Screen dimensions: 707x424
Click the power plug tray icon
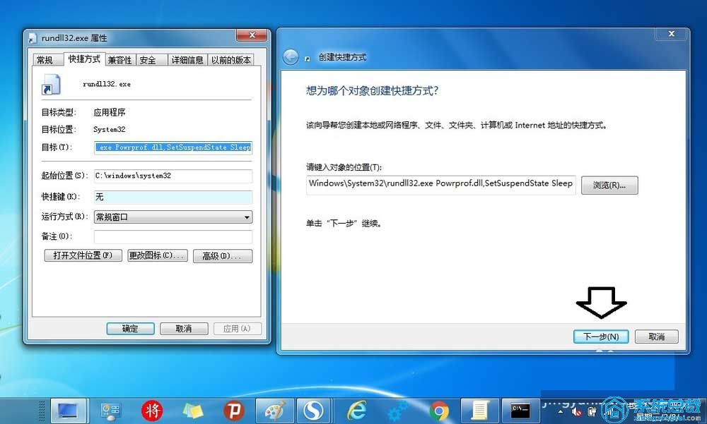coord(592,411)
